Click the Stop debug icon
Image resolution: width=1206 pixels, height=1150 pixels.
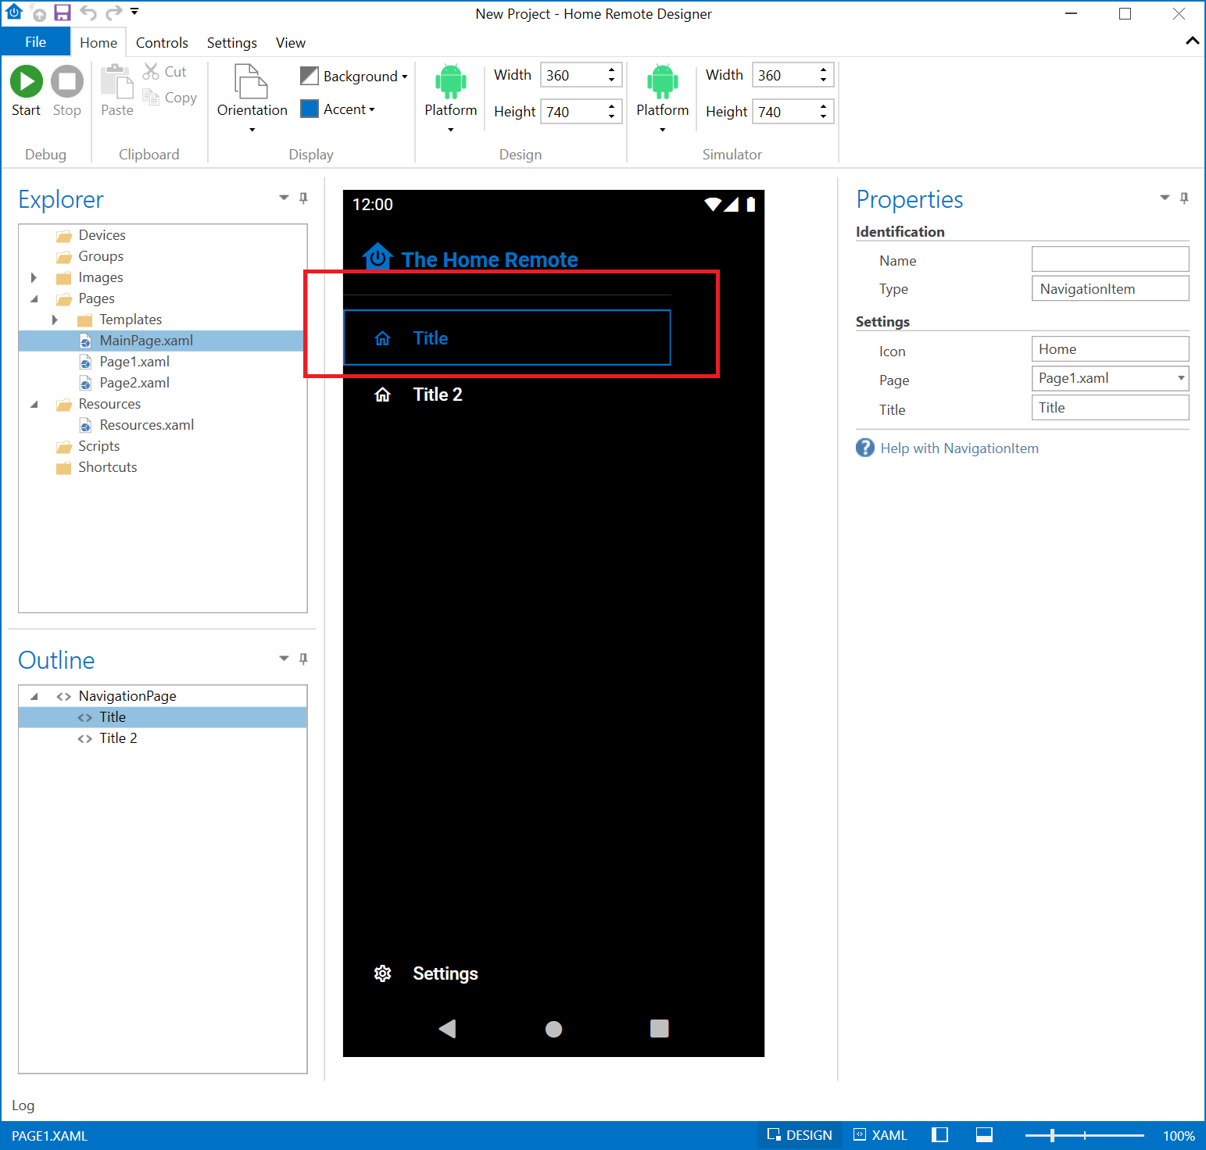[x=67, y=81]
